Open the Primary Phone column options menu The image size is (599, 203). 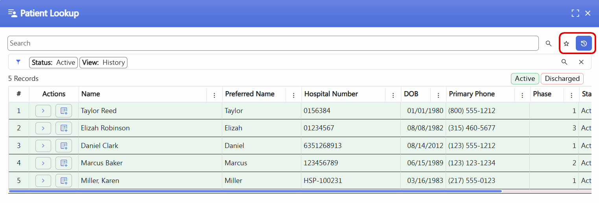522,95
